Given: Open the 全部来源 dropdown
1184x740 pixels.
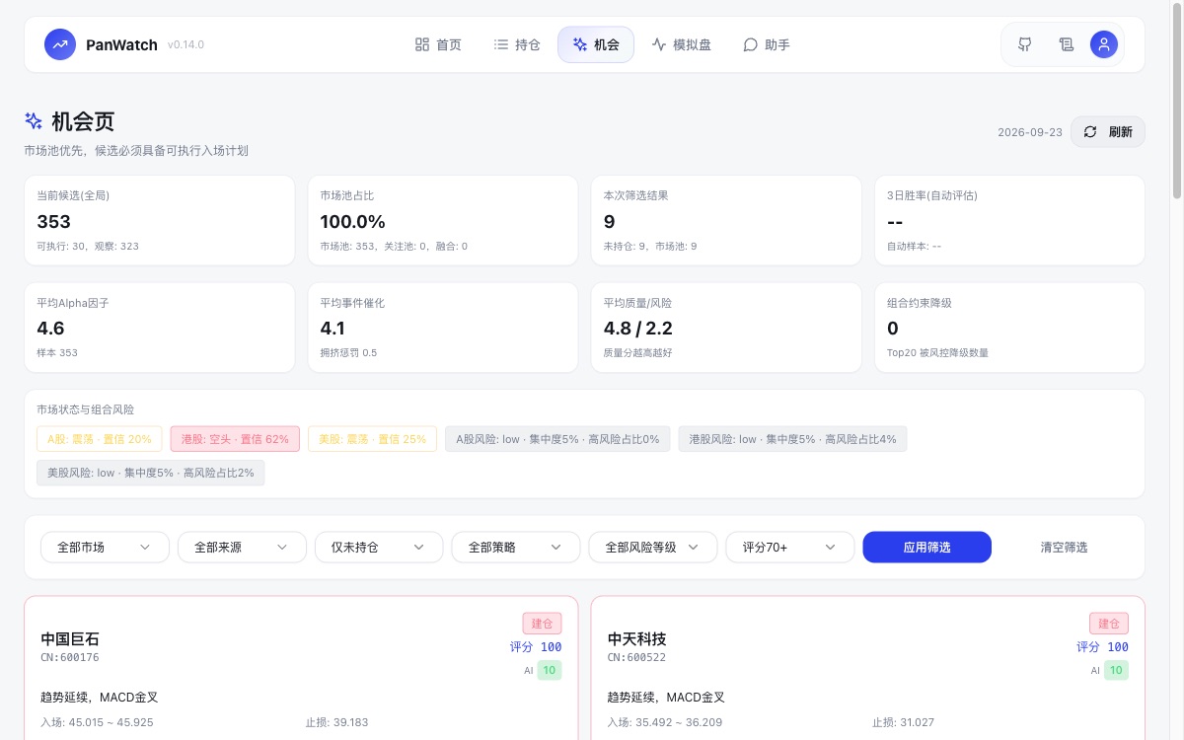Looking at the screenshot, I should [x=242, y=547].
